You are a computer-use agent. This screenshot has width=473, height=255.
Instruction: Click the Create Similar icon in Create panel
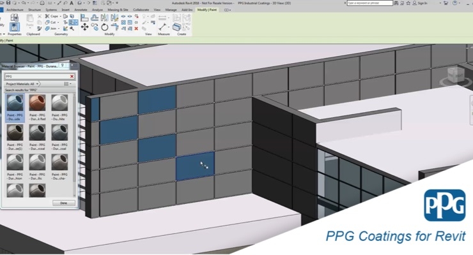(x=177, y=27)
